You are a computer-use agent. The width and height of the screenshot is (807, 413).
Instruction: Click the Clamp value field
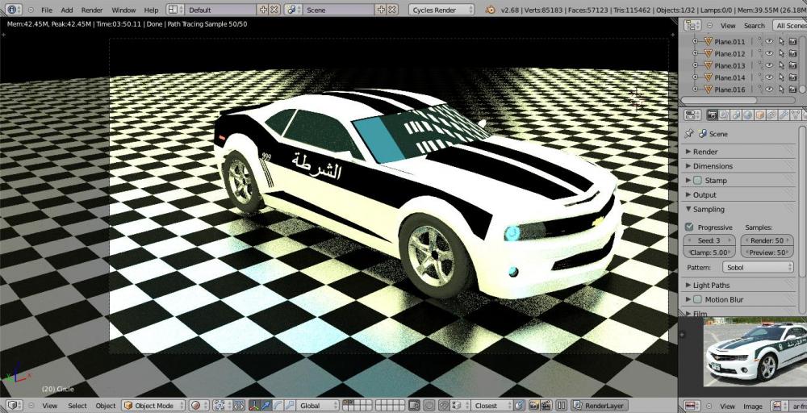(x=709, y=252)
